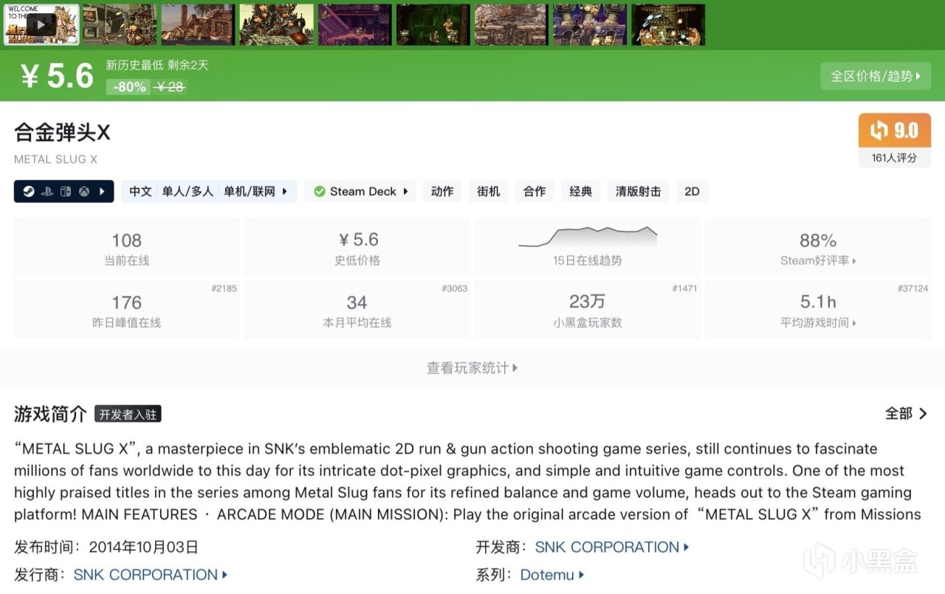Click the #2185 rank on 昨日峰值在线
This screenshot has width=945, height=594.
click(x=224, y=289)
